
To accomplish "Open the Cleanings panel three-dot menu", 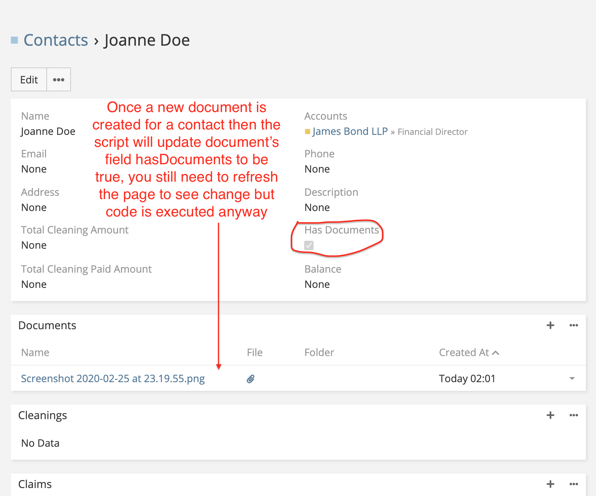I will [574, 415].
